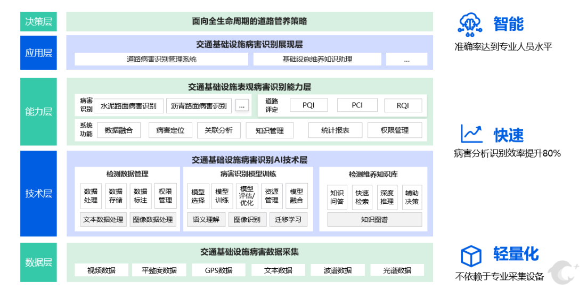587x289 pixels.
Task: Click the 轻量化 heading text
Action: (516, 254)
